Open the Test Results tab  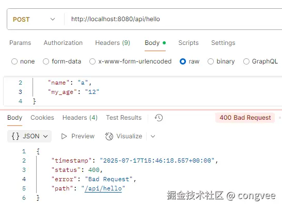tap(124, 118)
